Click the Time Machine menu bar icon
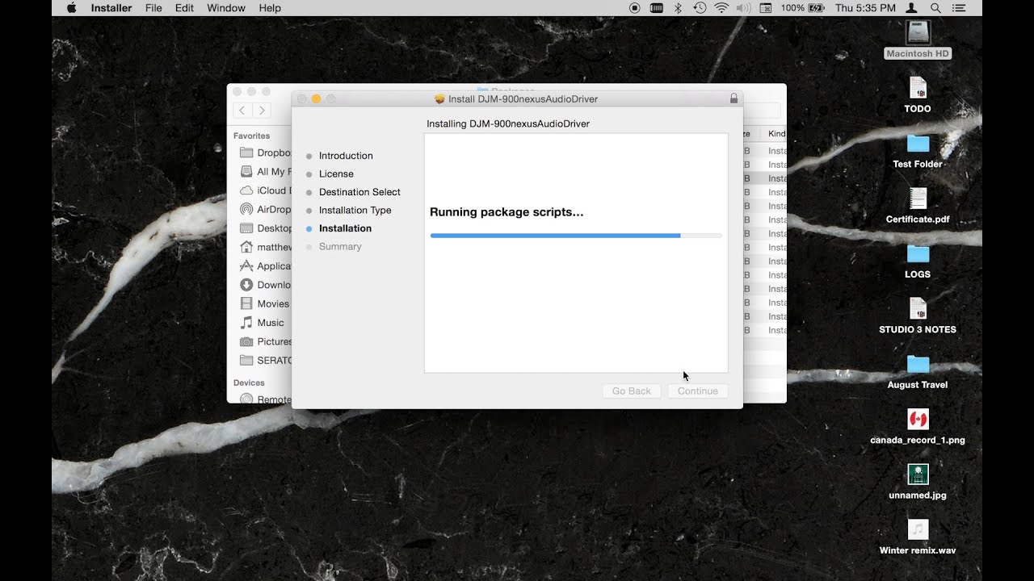 point(700,8)
